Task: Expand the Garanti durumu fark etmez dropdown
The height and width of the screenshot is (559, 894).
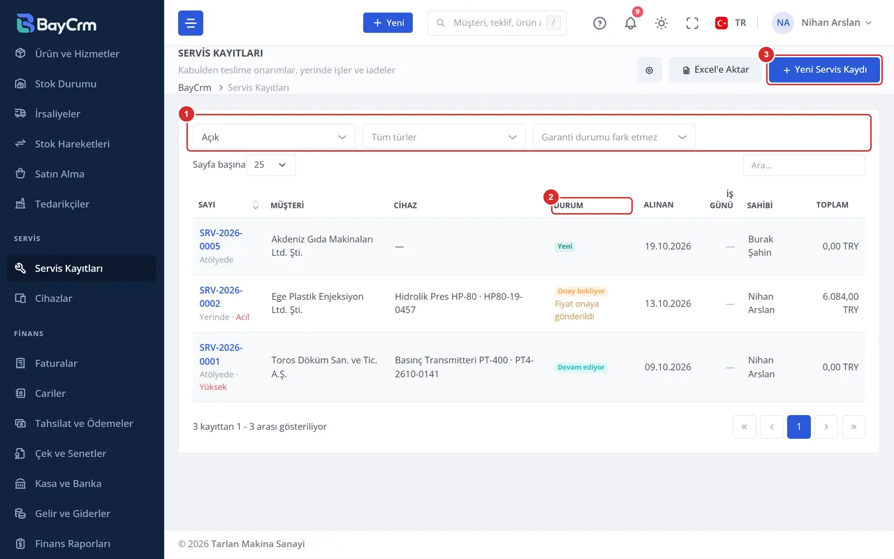Action: tap(614, 137)
